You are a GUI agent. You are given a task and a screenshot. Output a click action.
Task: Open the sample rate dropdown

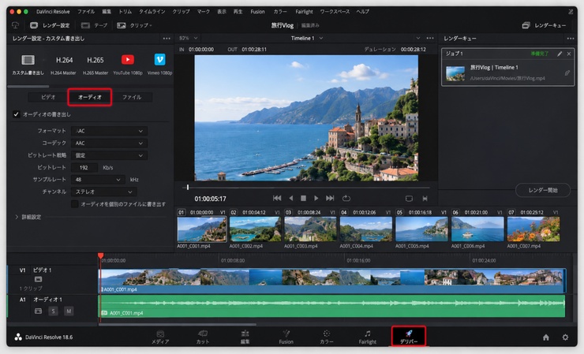click(x=98, y=180)
